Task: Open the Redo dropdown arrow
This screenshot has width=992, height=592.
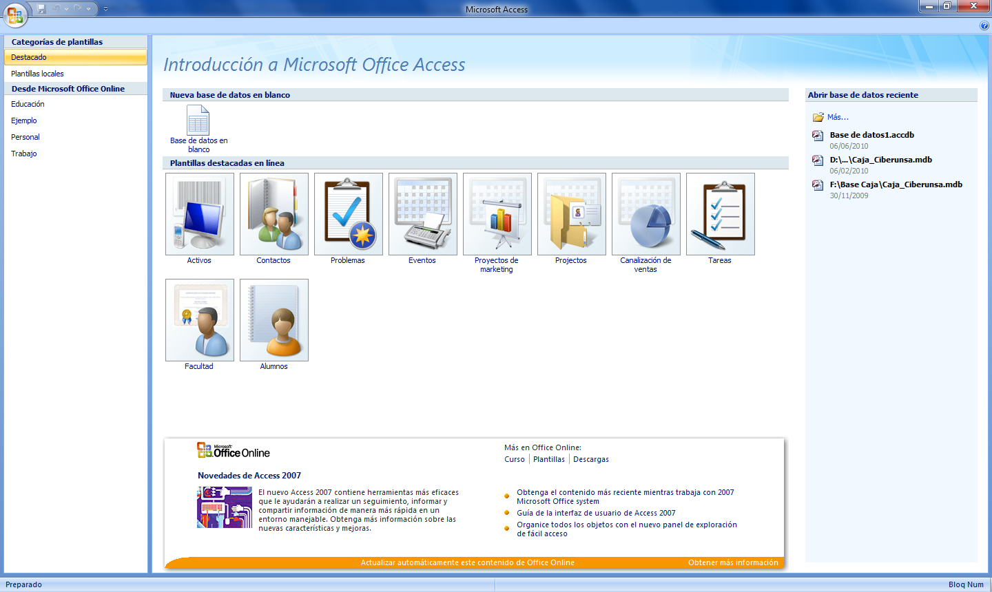Action: point(88,8)
